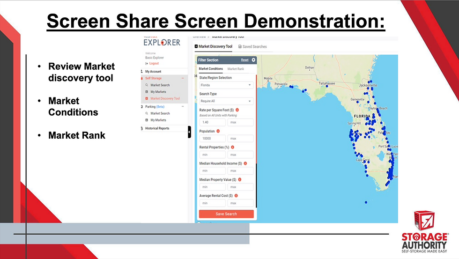The image size is (459, 259).
Task: Select Market Discovery Tool in sidebar
Action: coord(165,99)
